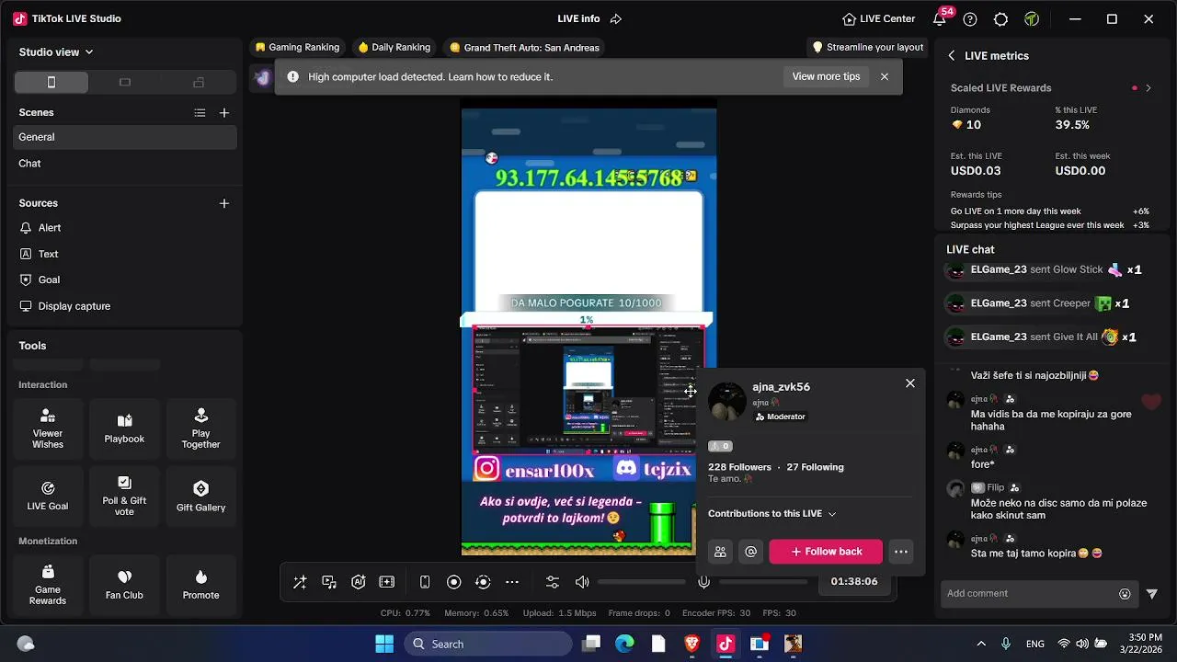Image resolution: width=1177 pixels, height=662 pixels.
Task: Mute the microphone icon
Action: (x=703, y=582)
